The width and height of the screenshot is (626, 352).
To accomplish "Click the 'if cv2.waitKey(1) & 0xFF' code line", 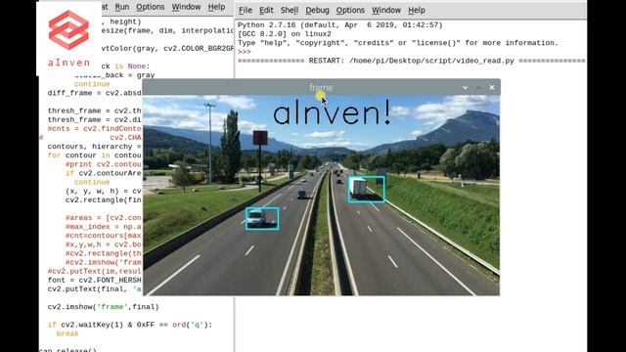I will pos(130,325).
